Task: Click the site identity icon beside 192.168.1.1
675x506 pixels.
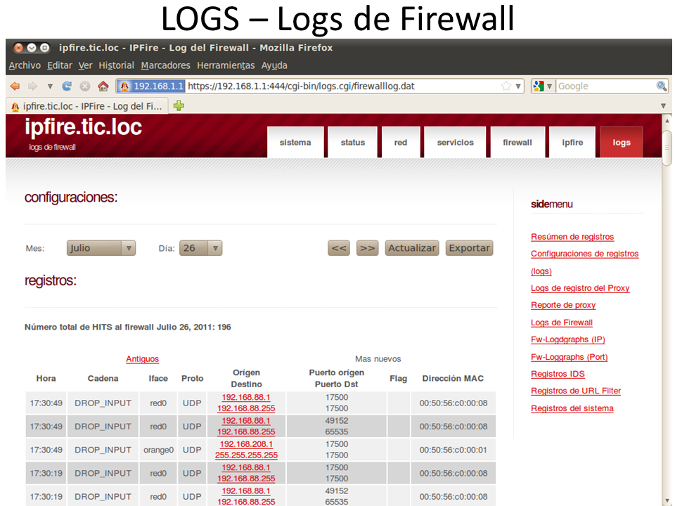Action: [124, 86]
